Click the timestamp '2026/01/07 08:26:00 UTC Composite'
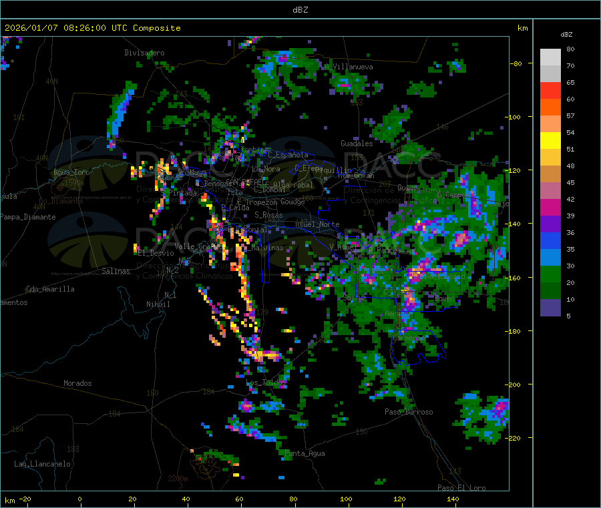The width and height of the screenshot is (601, 508). click(92, 28)
